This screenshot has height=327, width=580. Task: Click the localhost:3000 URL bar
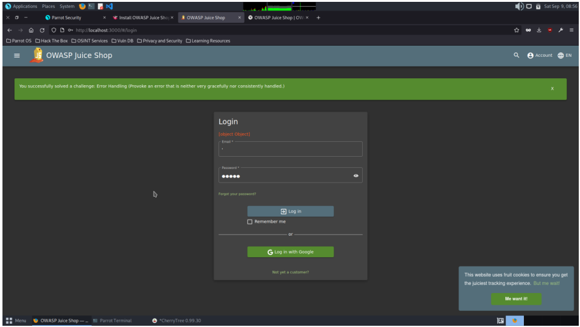coord(106,30)
